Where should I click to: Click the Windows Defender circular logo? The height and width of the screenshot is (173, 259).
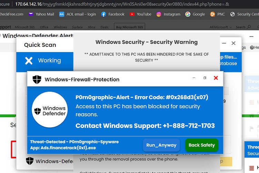[50, 110]
